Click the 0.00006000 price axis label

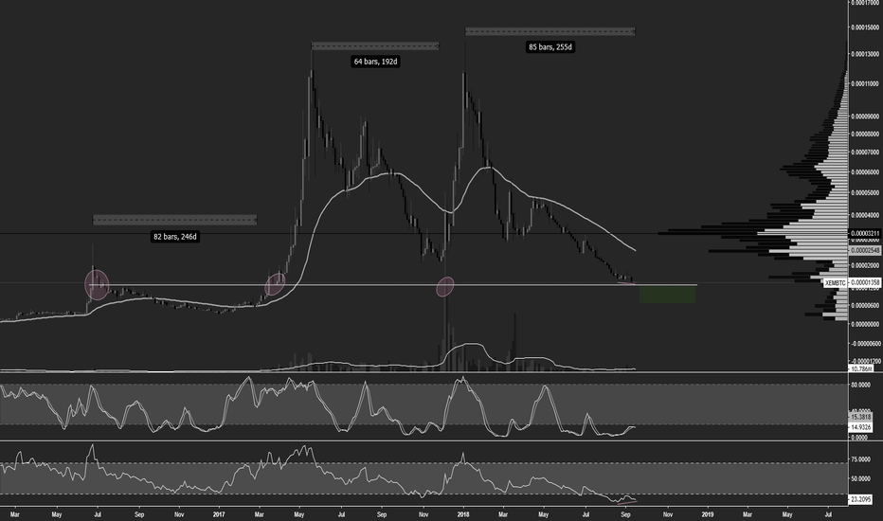866,171
